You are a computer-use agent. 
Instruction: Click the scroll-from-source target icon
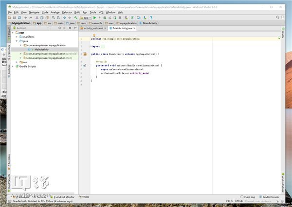pos(60,28)
